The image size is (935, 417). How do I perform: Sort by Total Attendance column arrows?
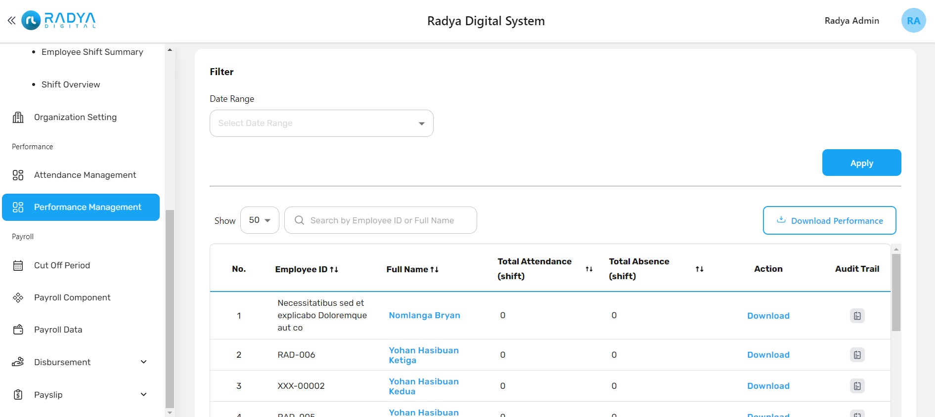[589, 269]
